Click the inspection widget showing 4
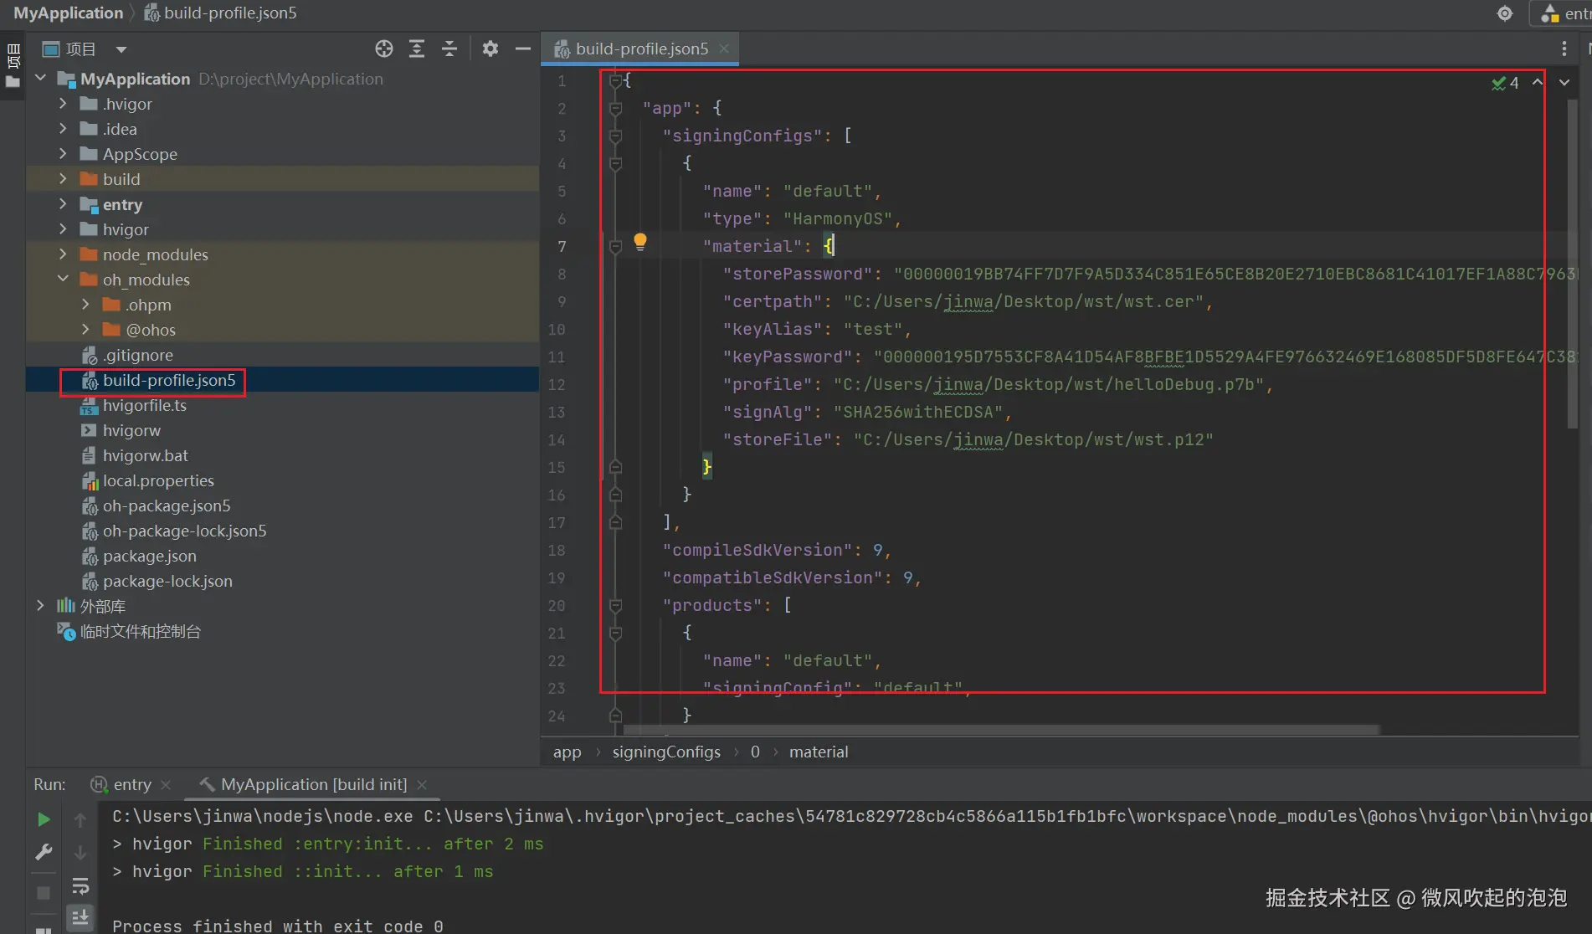 [x=1505, y=83]
